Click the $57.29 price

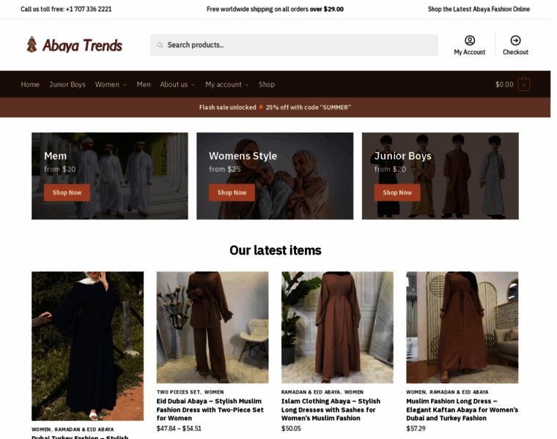coord(416,428)
